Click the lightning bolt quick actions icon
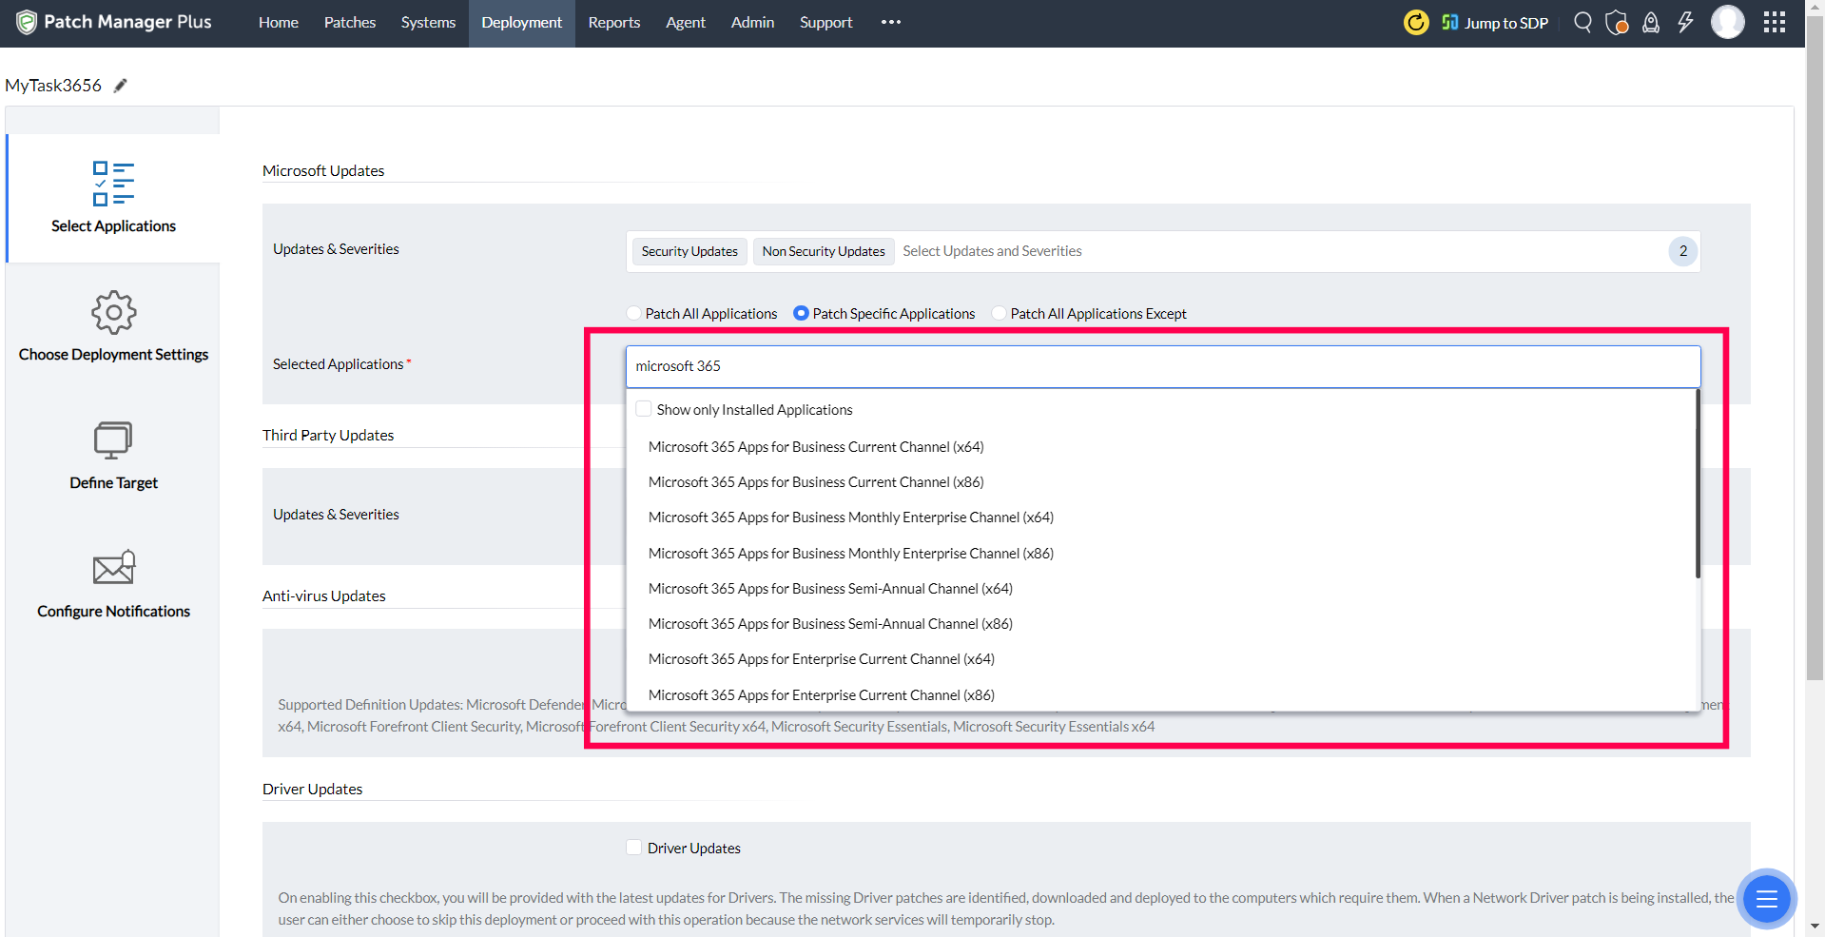This screenshot has width=1825, height=937. coord(1685,22)
